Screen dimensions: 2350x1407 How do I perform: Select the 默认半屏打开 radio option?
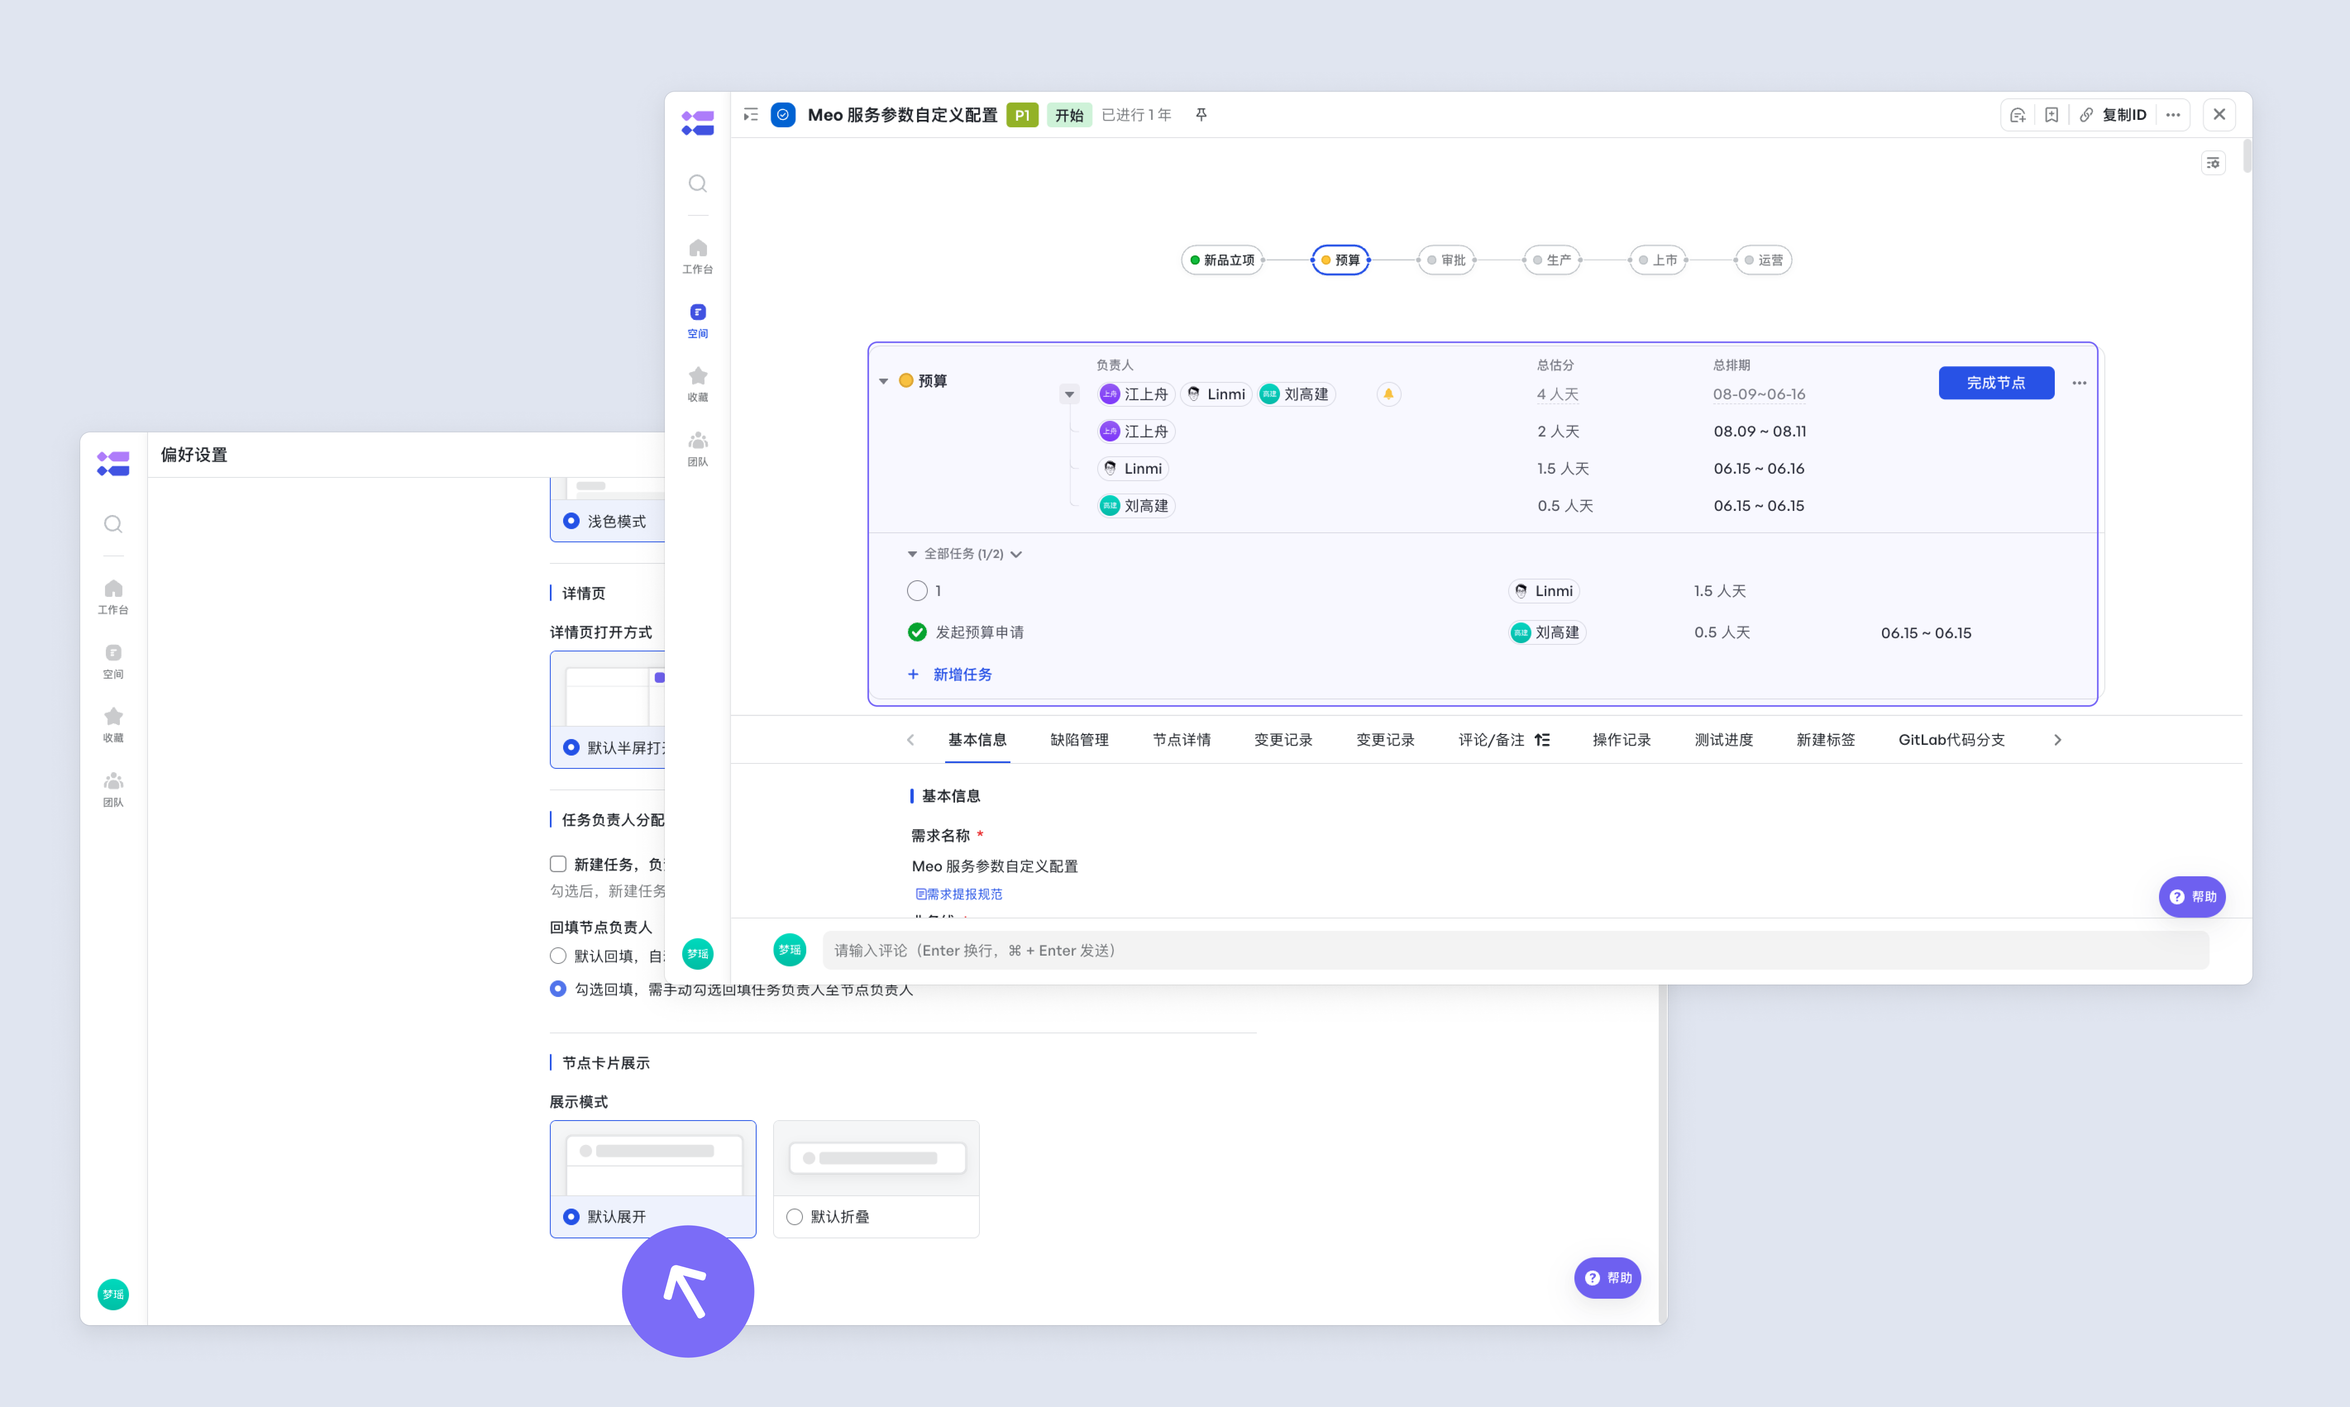click(571, 747)
